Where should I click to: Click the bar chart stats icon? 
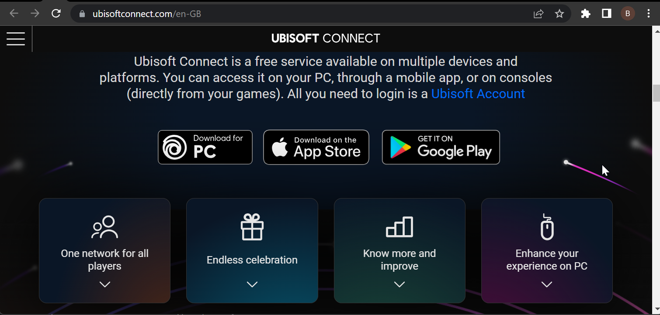399,227
